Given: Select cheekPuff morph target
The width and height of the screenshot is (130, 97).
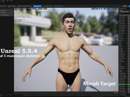Looking at the screenshot, I should point(121,52).
